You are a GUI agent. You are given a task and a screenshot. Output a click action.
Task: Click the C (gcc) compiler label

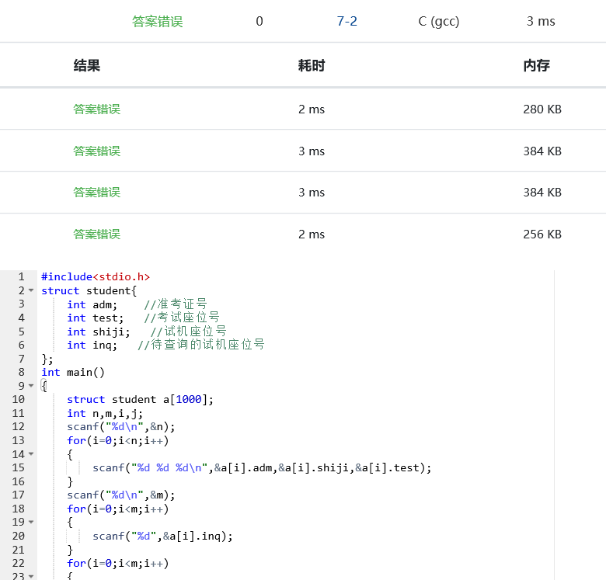[x=439, y=21]
